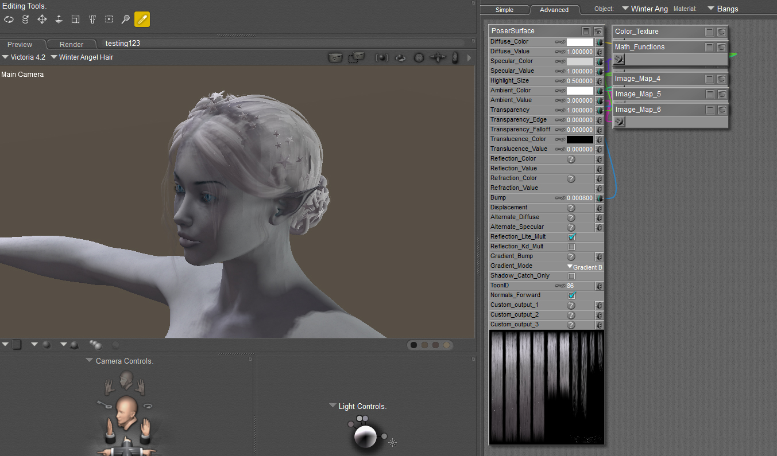Open the Material dropdown showing Bangs
777x456 pixels.
coord(722,9)
